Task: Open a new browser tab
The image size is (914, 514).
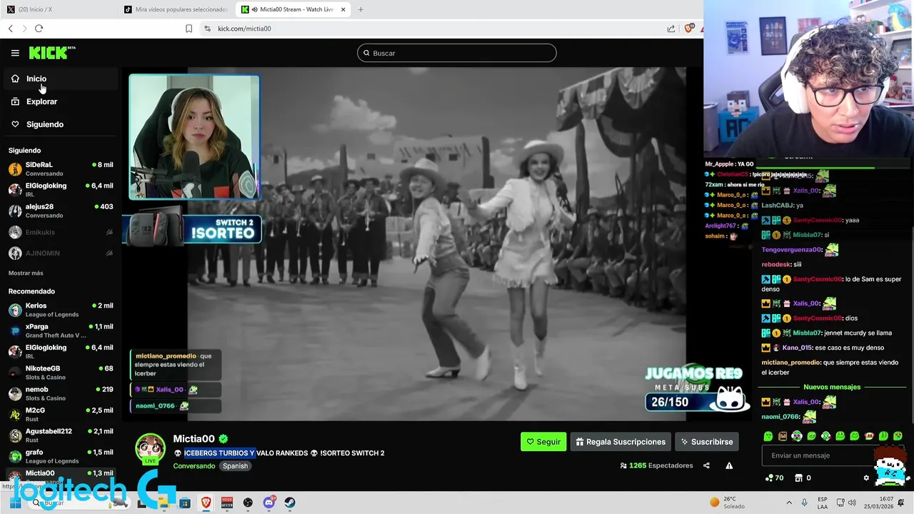Action: click(x=361, y=9)
